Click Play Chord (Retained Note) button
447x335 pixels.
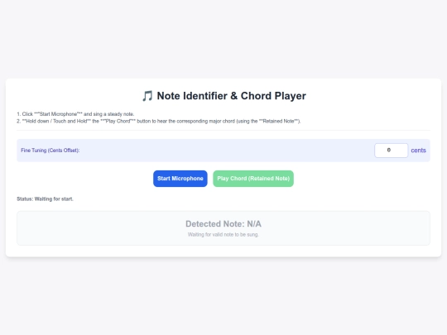[253, 179]
